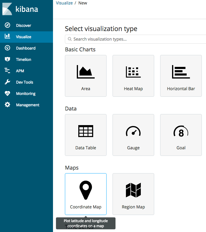Click the Dashboard gauge icon in sidebar
Screen dimensions: 206x232
(7, 48)
